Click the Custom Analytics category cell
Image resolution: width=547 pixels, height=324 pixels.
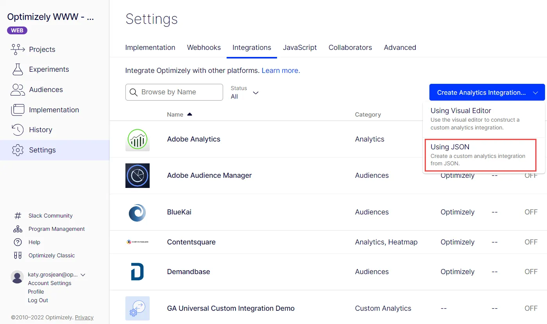pyautogui.click(x=383, y=308)
